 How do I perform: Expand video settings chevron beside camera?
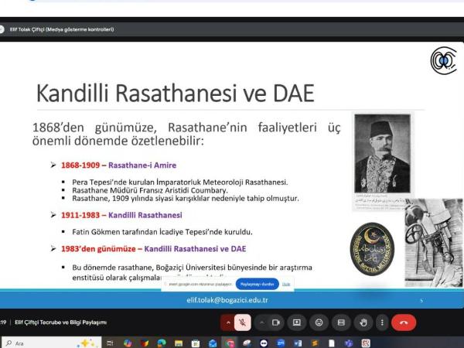(262, 322)
